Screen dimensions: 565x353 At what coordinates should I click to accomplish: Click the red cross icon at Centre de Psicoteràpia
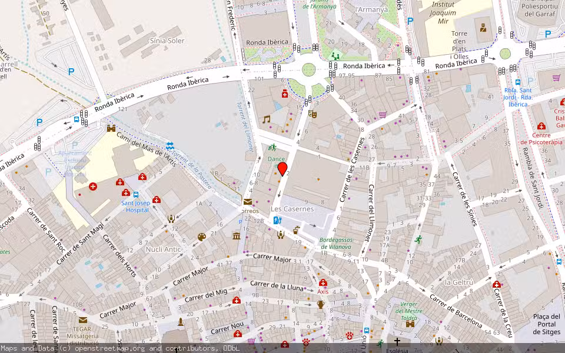pyautogui.click(x=541, y=126)
